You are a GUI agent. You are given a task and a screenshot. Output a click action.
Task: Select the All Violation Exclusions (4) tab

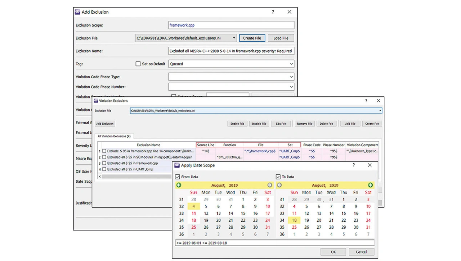point(114,136)
